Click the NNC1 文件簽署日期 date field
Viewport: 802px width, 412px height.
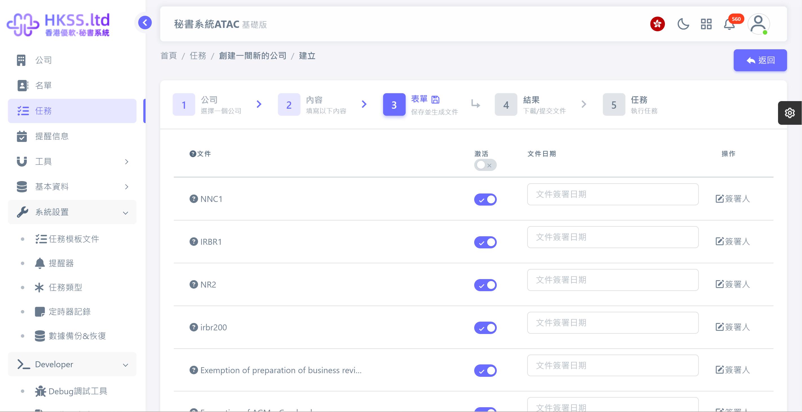point(612,195)
